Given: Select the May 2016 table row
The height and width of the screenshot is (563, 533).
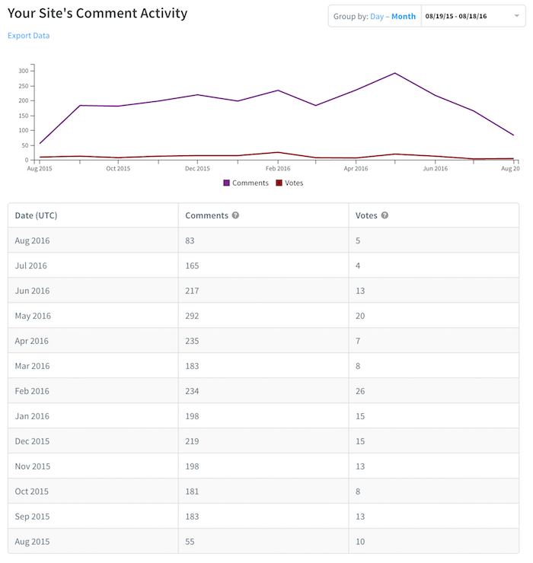Looking at the screenshot, I should [x=263, y=316].
